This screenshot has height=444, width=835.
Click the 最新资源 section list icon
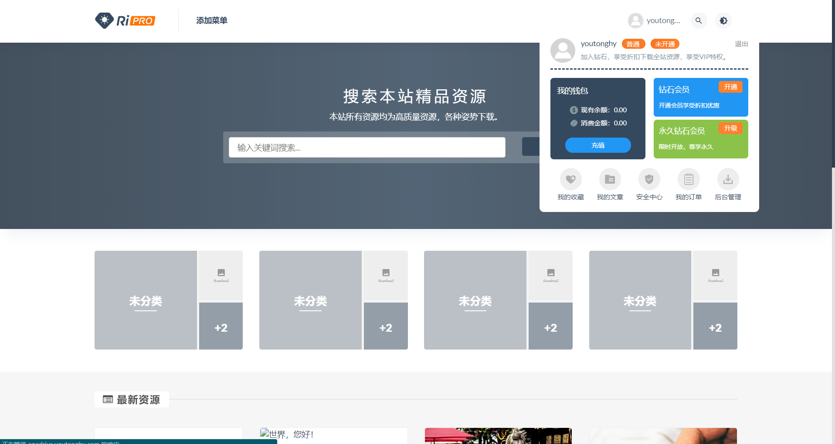point(108,400)
